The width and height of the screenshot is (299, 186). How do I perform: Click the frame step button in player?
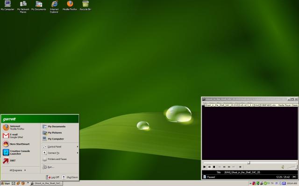point(240,167)
